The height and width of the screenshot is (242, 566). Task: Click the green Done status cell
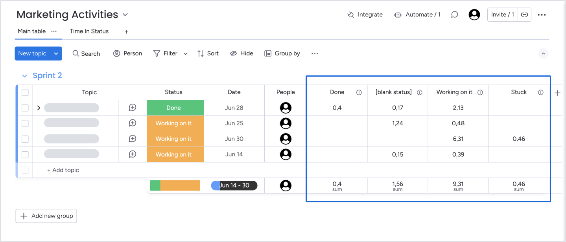(173, 108)
